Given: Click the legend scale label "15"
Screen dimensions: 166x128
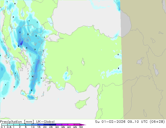Looking at the screenshot, I should [x=39, y=127].
